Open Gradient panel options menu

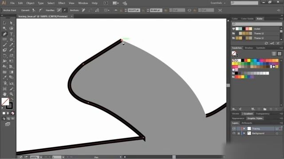(x=281, y=114)
